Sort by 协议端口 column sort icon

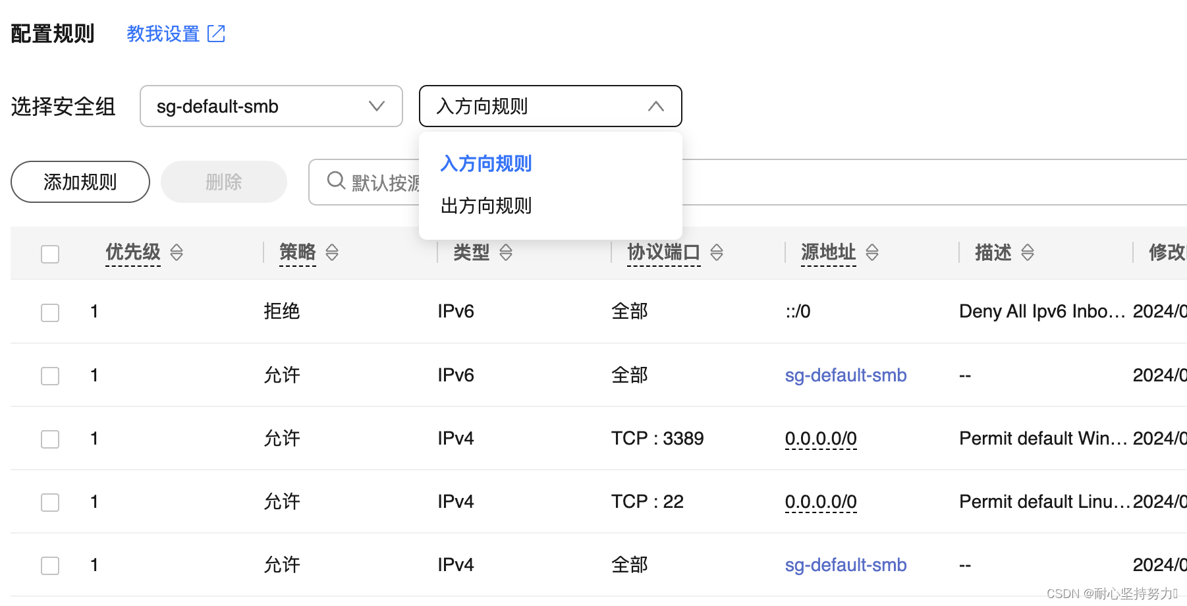coord(717,252)
